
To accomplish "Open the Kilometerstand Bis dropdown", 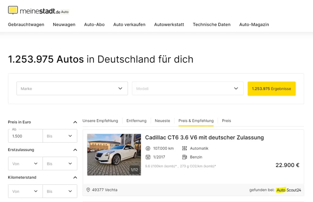I will click(x=60, y=191).
